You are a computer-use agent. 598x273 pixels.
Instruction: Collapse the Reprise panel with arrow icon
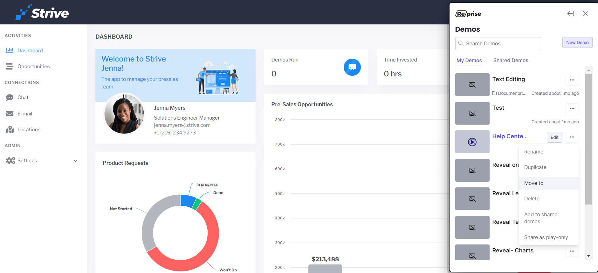[x=571, y=14]
